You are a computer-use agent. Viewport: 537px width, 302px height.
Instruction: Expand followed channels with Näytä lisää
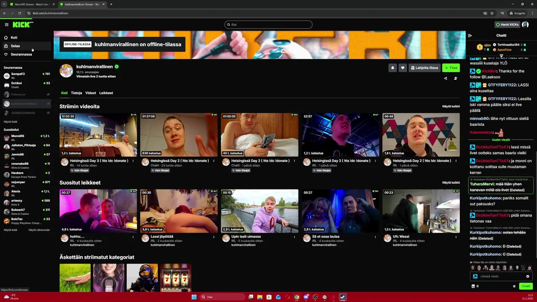tap(10, 122)
